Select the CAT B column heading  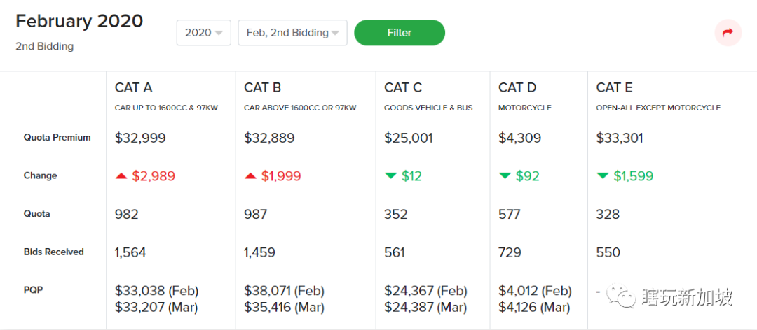[262, 87]
